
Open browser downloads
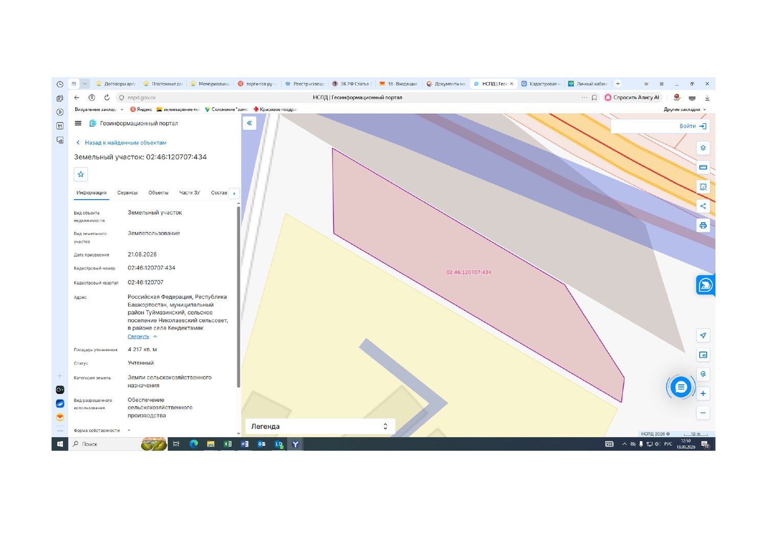707,98
